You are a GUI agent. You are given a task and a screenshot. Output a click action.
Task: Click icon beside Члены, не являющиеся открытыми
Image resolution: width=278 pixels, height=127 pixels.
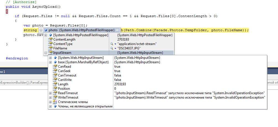click(55, 106)
